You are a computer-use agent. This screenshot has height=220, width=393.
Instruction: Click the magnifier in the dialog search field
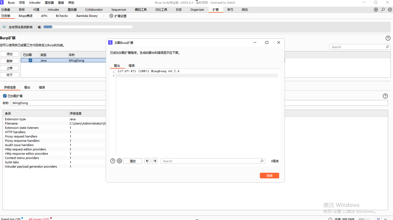click(x=262, y=161)
